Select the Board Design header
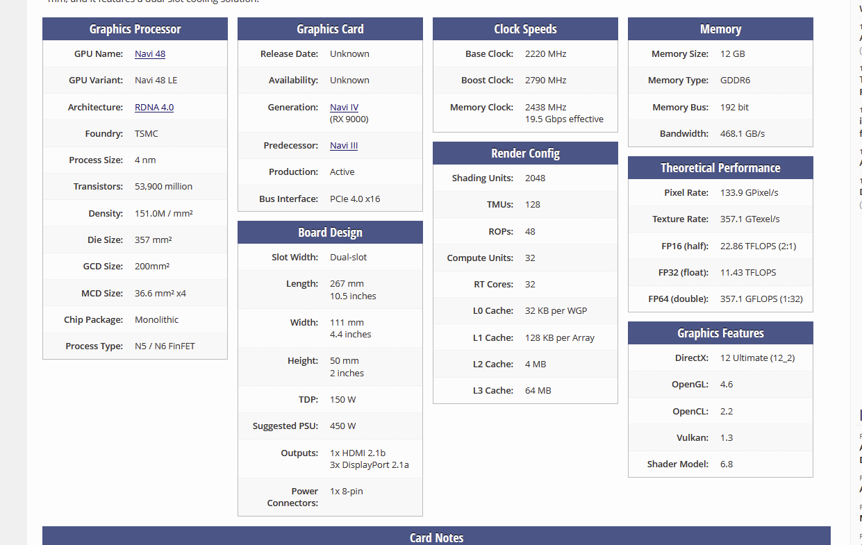 point(330,233)
